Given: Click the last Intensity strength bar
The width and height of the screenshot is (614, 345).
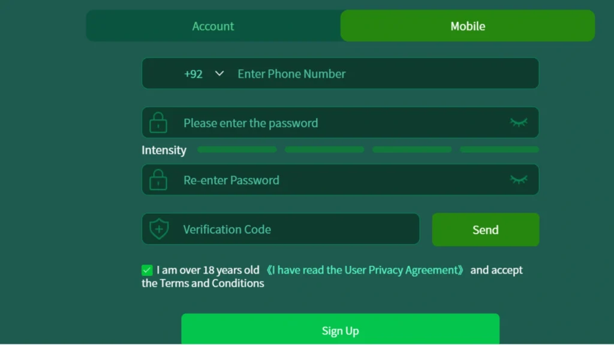Looking at the screenshot, I should 499,149.
